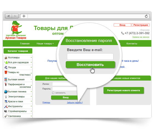Click the kettle icon for Бытовая техника
Image resolution: width=153 pixels, height=129 pixels.
6,92
